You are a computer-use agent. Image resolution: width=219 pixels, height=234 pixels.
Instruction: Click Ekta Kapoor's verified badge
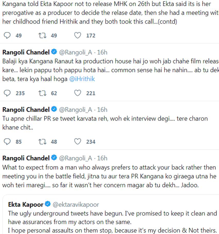(48, 205)
